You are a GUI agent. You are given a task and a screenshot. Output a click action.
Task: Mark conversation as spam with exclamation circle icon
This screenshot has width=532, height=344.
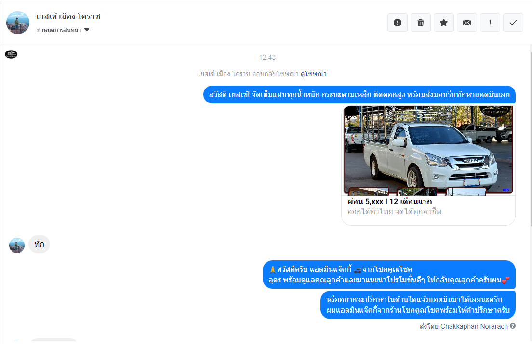397,23
